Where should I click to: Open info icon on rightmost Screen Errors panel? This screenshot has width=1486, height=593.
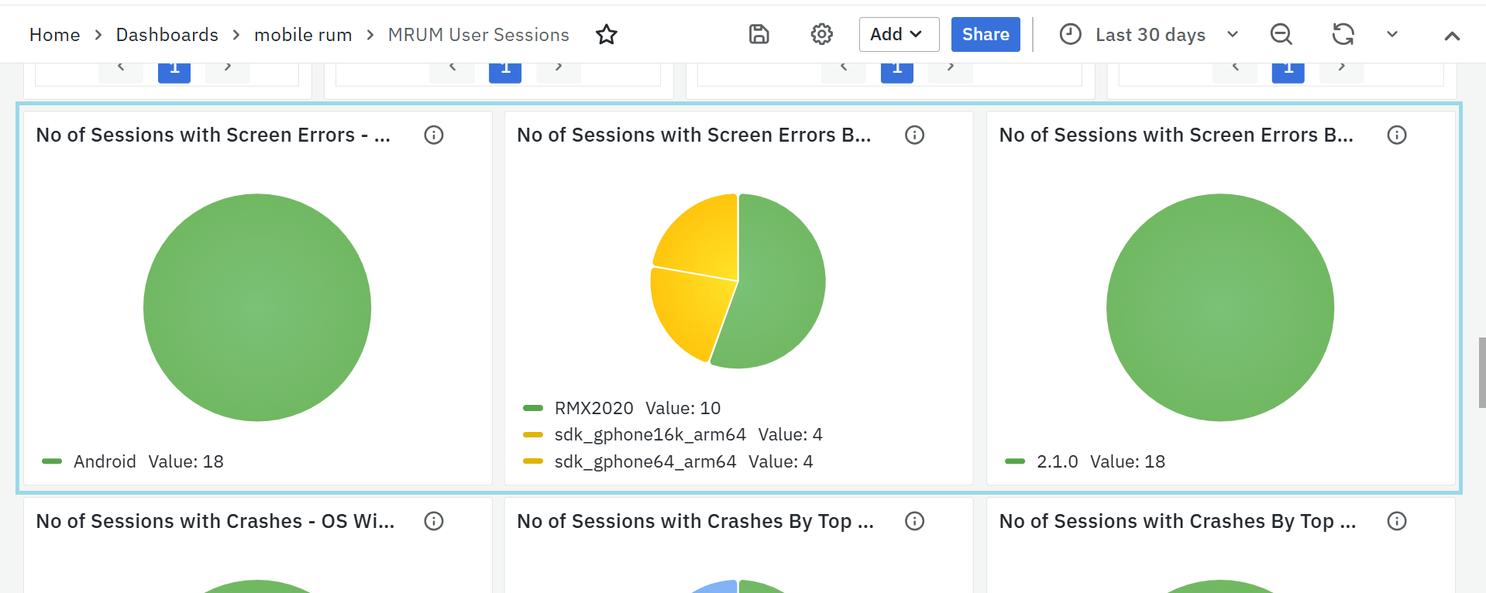click(x=1396, y=135)
